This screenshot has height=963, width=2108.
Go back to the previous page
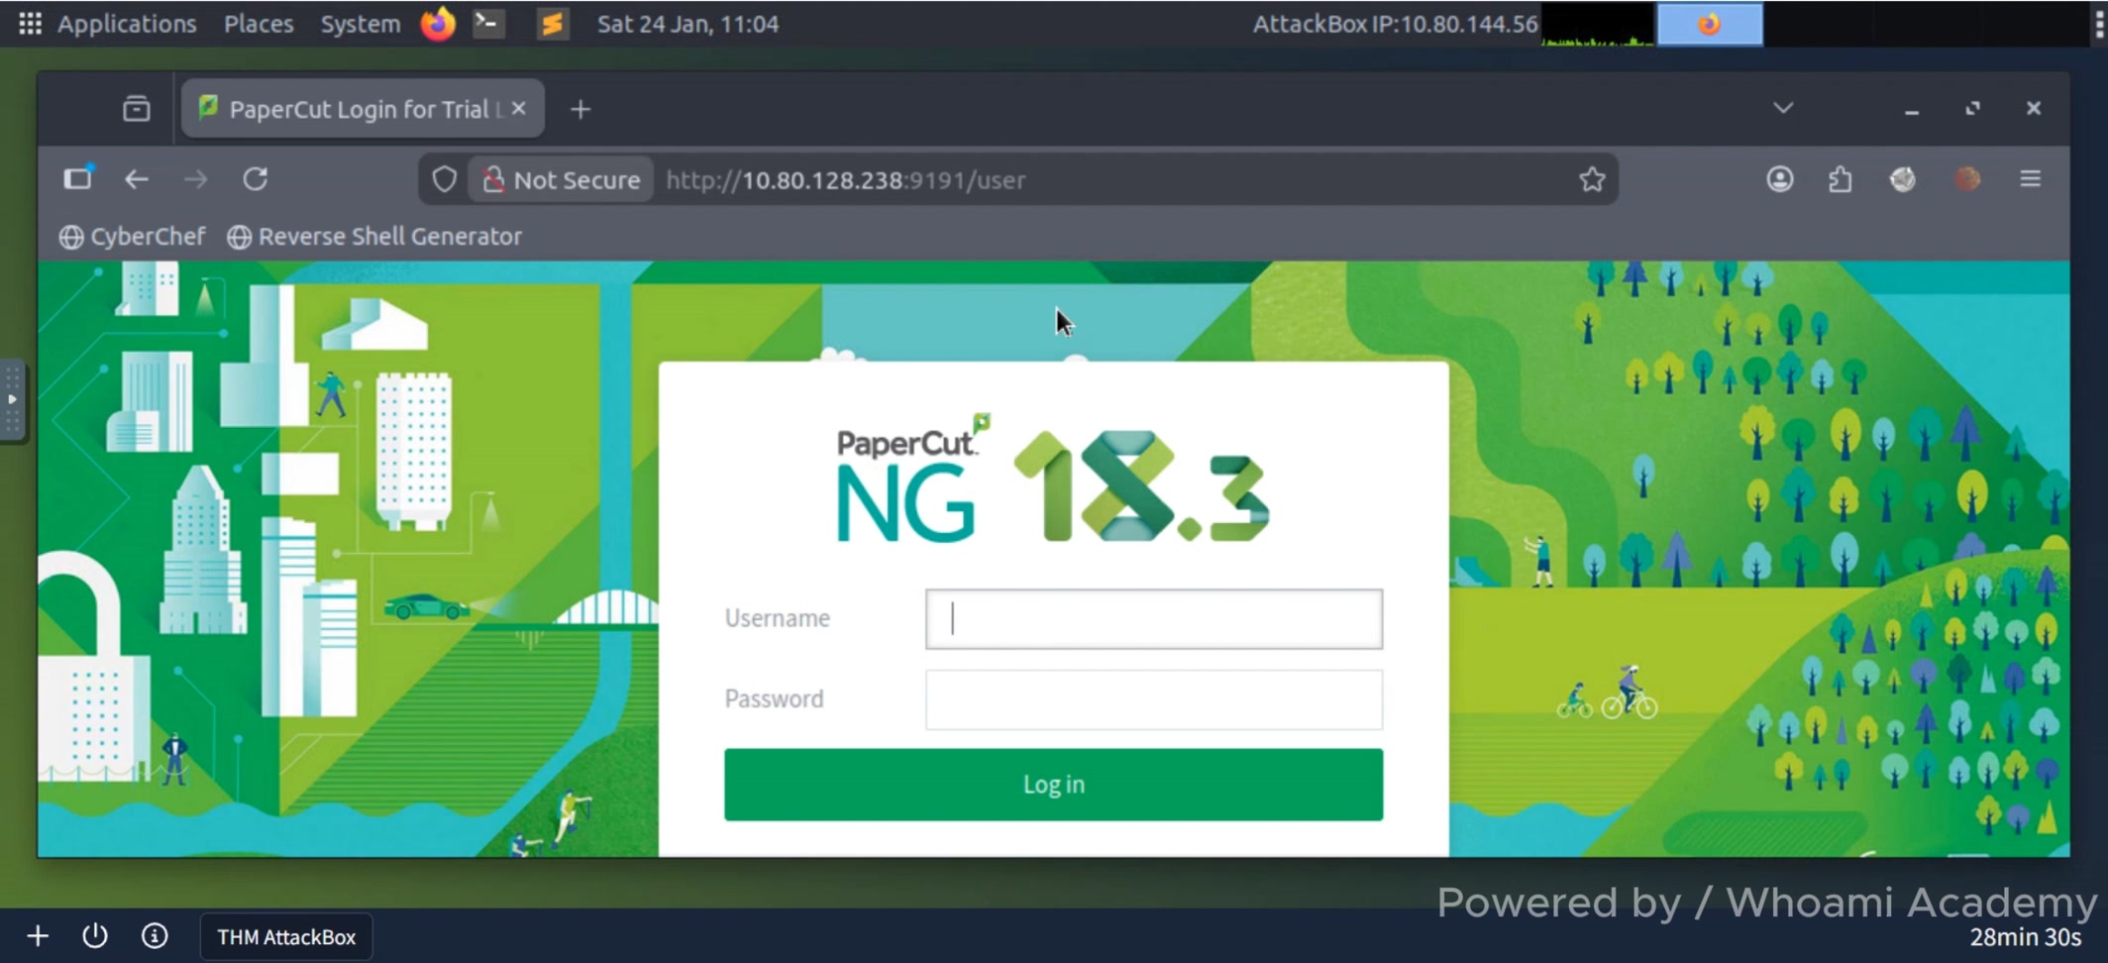click(x=137, y=179)
